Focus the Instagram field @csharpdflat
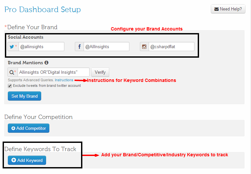The image size is (251, 174). tap(172, 47)
